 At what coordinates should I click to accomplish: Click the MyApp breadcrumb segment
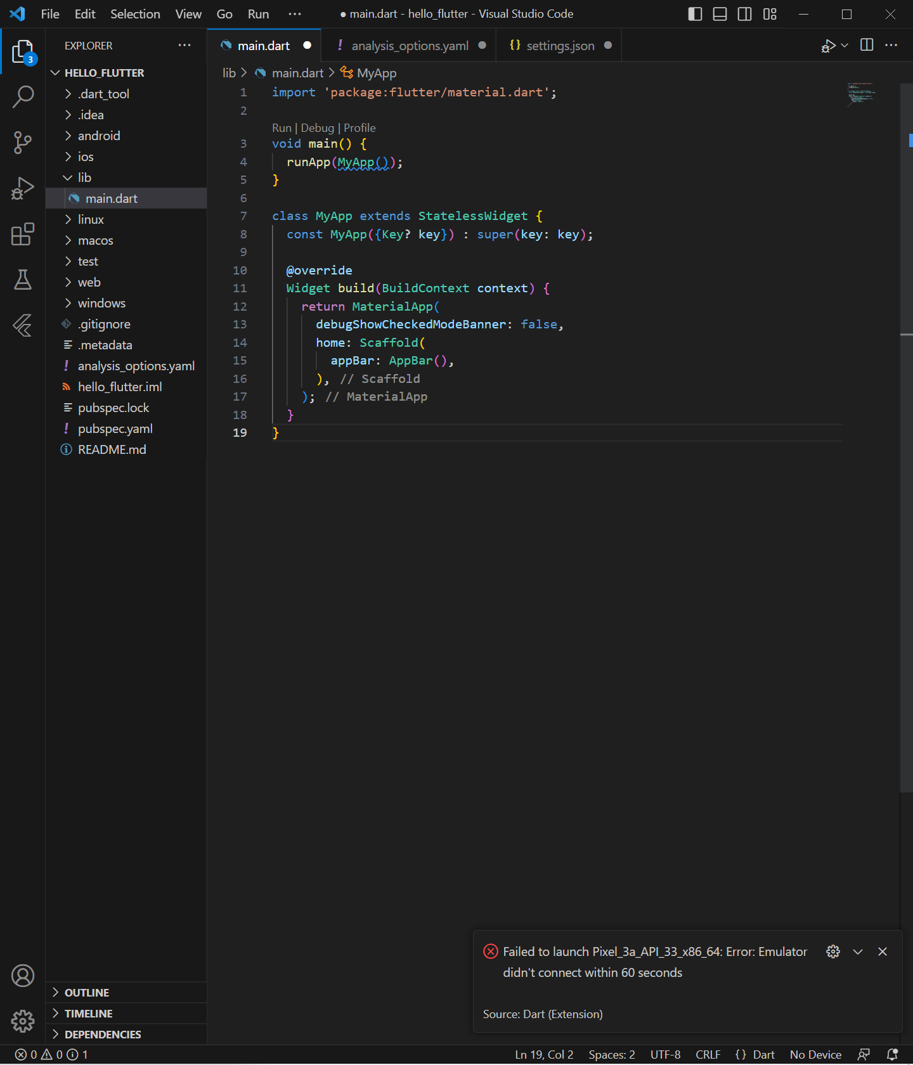(x=368, y=73)
